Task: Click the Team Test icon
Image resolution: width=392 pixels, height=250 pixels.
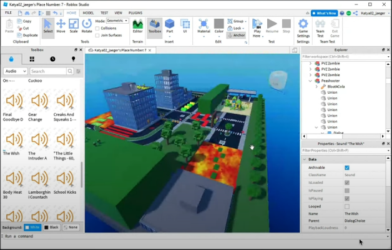Action: click(320, 26)
